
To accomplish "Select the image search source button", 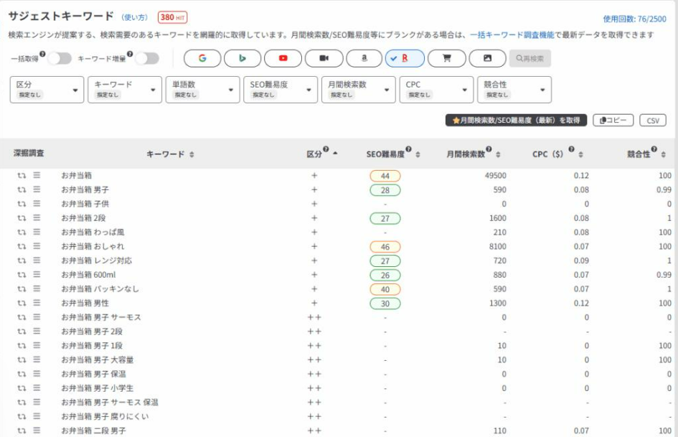I will [487, 58].
